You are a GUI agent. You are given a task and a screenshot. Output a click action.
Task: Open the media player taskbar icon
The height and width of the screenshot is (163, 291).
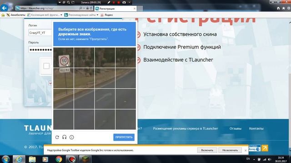45,159
